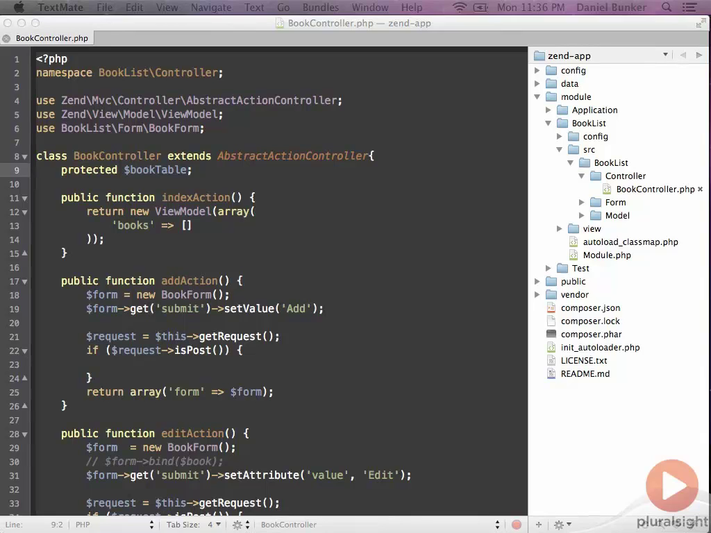Select init_autoloader.php file
The width and height of the screenshot is (711, 533).
click(x=600, y=347)
